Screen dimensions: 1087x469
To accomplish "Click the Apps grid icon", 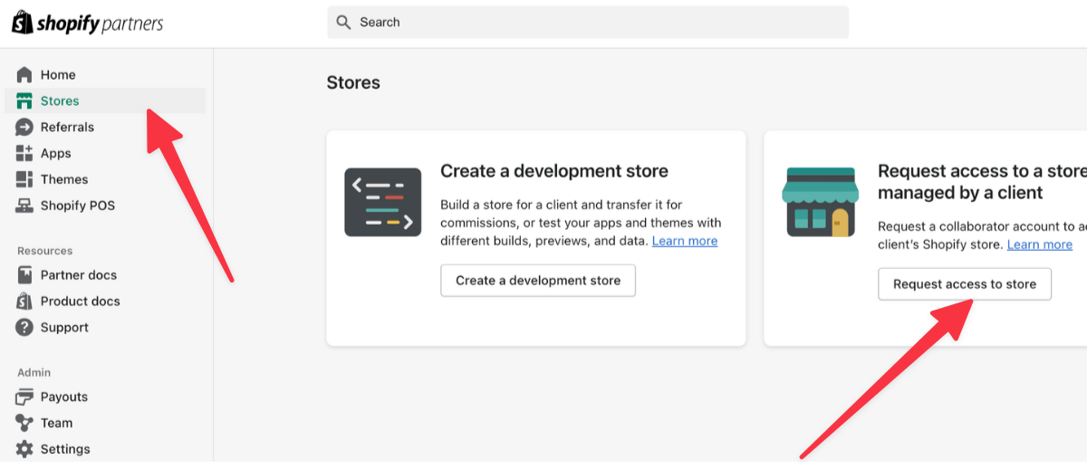I will 24,153.
